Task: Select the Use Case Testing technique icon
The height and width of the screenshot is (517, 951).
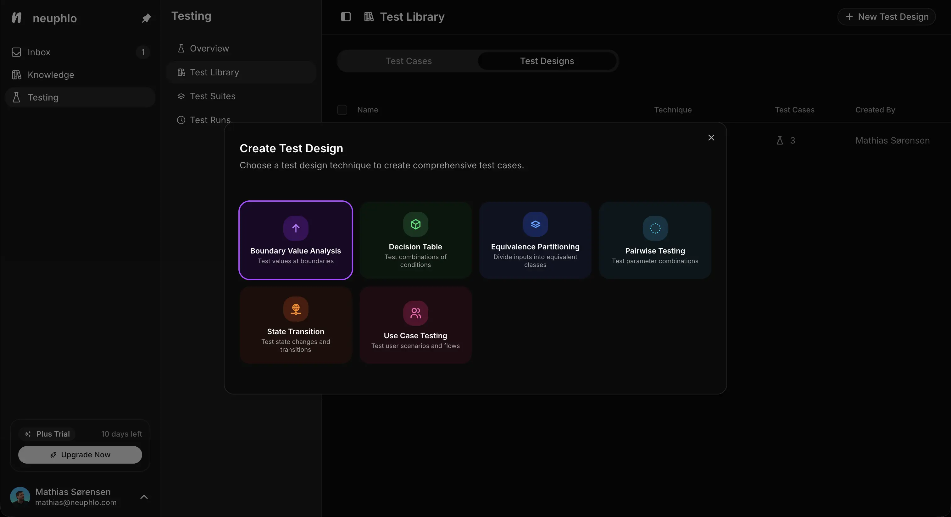Action: 415,313
